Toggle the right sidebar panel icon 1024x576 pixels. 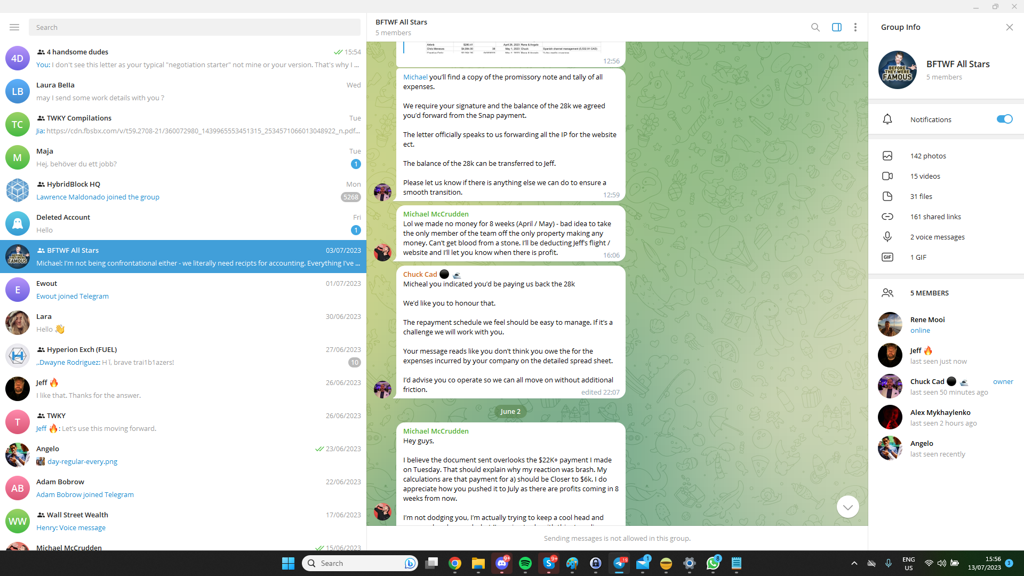click(836, 27)
